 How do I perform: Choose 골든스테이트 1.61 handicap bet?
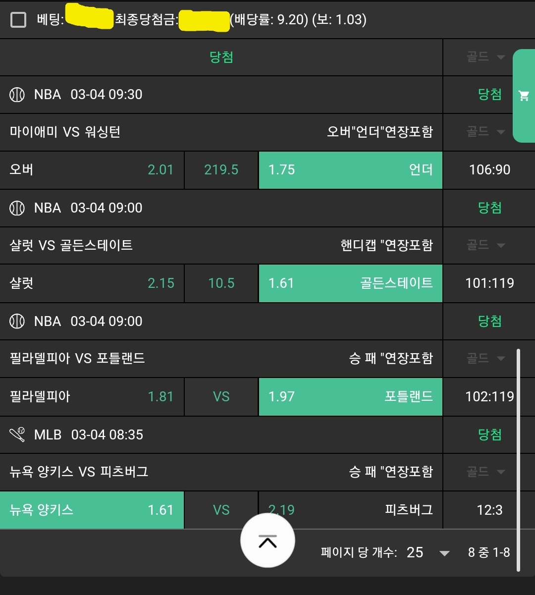[x=350, y=283]
